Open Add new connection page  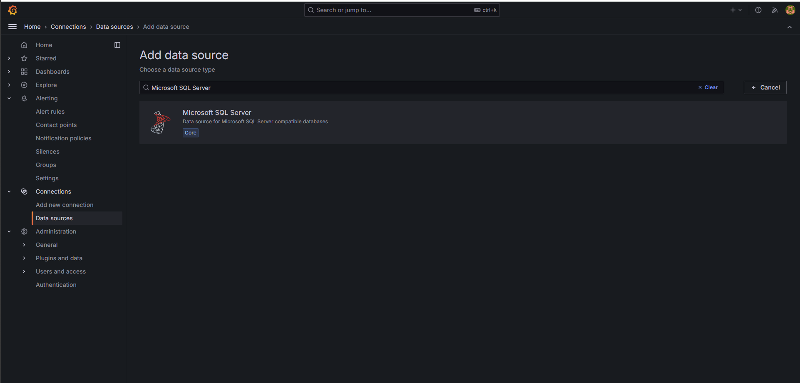[x=65, y=205]
